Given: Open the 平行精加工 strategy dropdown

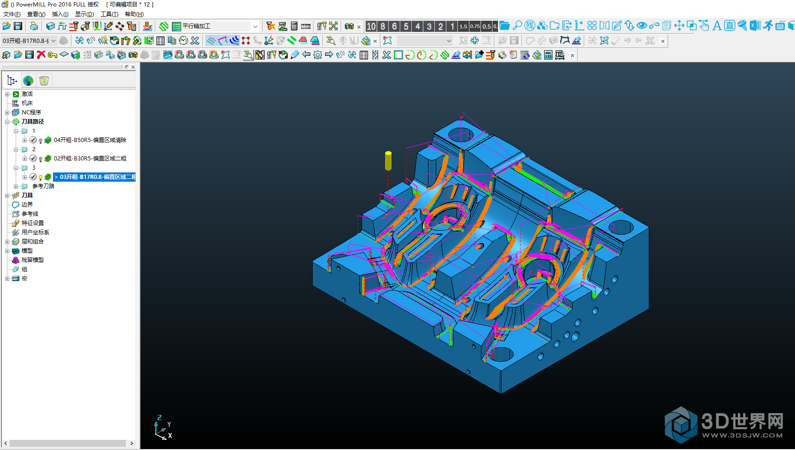Looking at the screenshot, I should pos(255,26).
